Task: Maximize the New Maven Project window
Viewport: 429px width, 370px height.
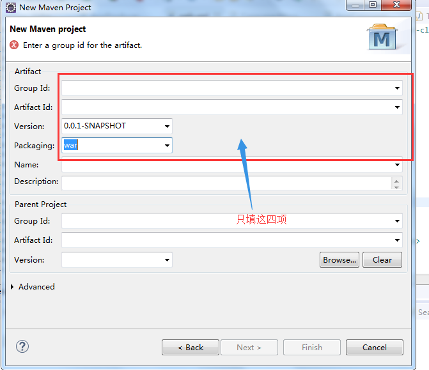Action: coord(373,4)
